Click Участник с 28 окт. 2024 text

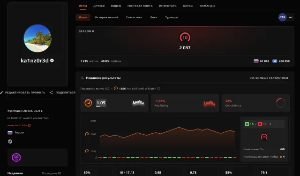tap(25, 111)
